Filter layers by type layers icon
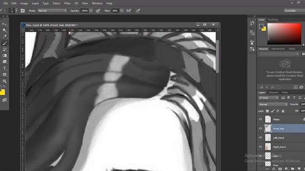Image resolution: width=305 pixels, height=171 pixels. click(295, 98)
